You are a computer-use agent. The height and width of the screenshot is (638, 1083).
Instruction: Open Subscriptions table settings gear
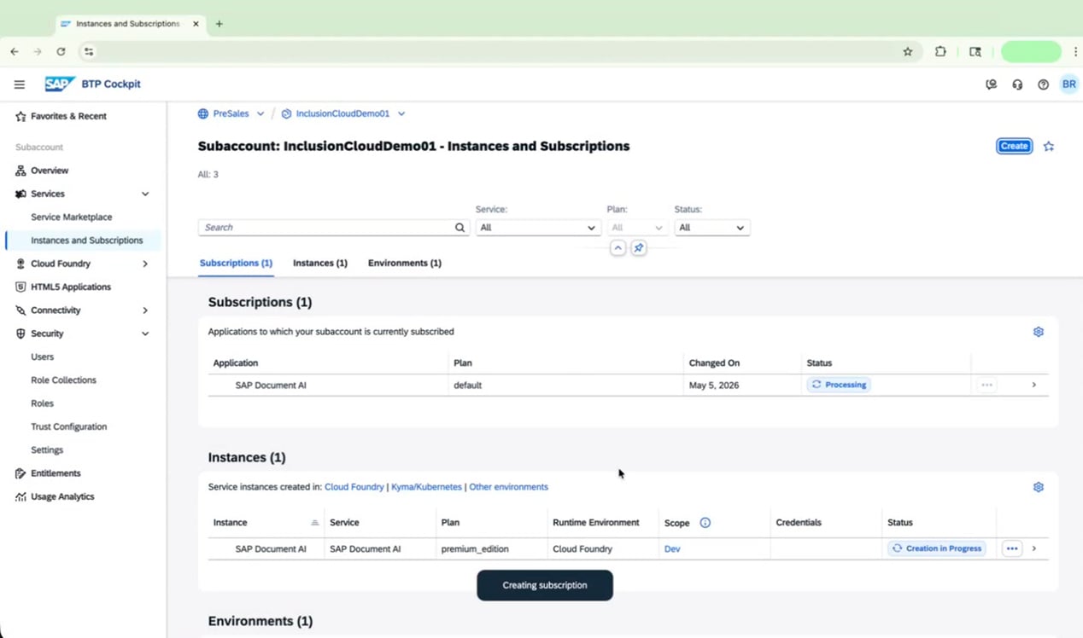pos(1039,332)
